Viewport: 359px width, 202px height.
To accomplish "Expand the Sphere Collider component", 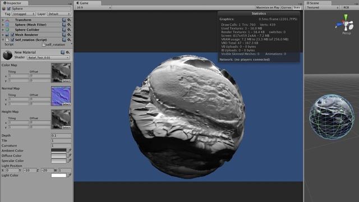I will pyautogui.click(x=3, y=30).
